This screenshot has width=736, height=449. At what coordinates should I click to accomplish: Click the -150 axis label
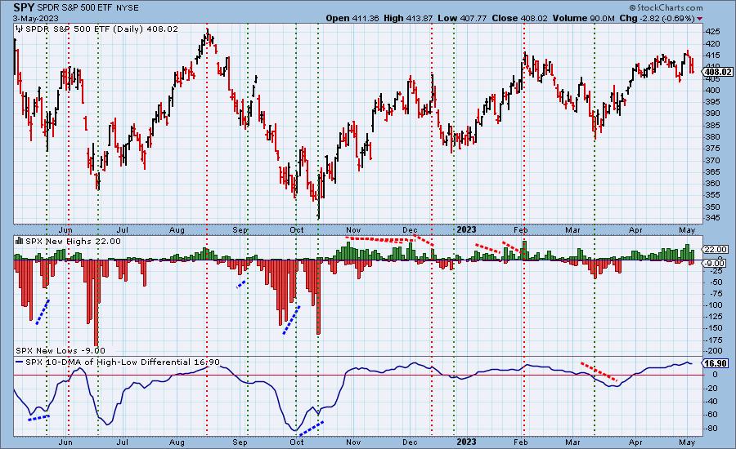715,328
